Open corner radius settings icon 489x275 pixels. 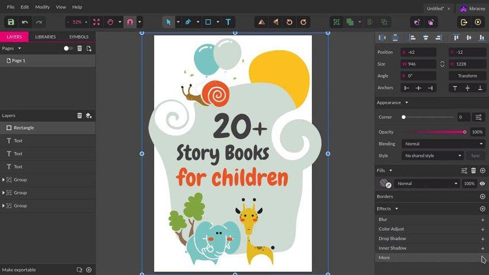click(x=479, y=117)
